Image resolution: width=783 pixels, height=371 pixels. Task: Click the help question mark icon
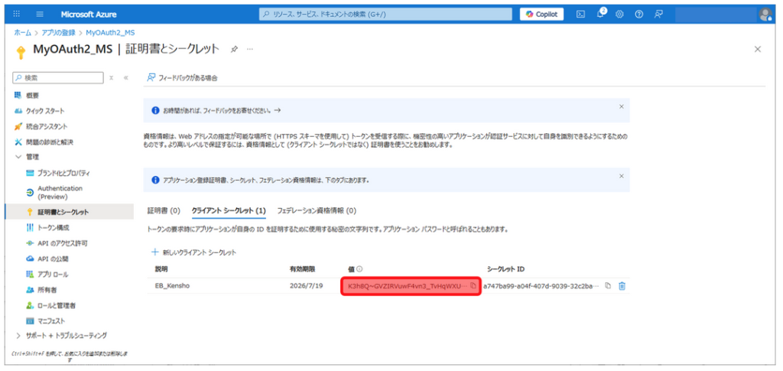point(638,15)
